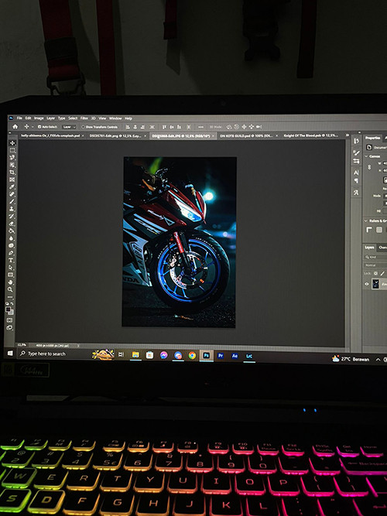Select the Blur tool

(x=12, y=238)
